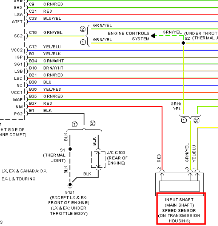Screen dimensions: 218x226
Task: Select the Input Shaft Speed Sensor red-boxed label
Action: point(181,209)
